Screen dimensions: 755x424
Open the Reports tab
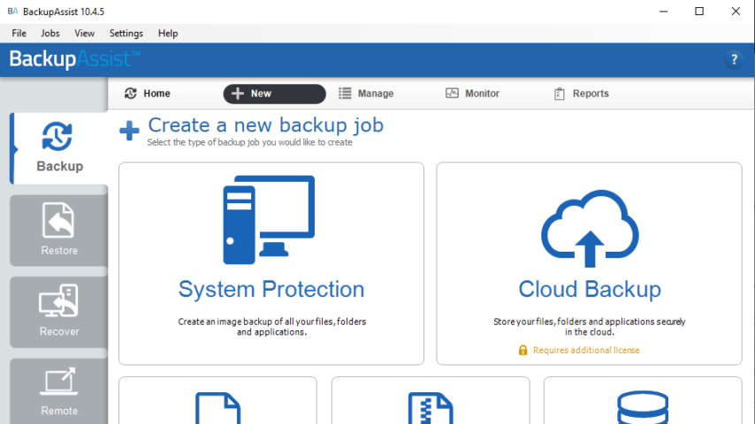(x=581, y=94)
